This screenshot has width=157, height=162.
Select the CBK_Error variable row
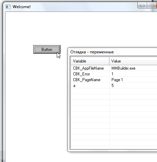pos(114,74)
